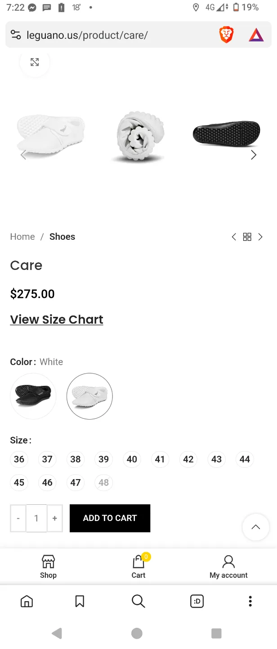Tap the browser home icon
277x649 pixels.
pos(27,601)
